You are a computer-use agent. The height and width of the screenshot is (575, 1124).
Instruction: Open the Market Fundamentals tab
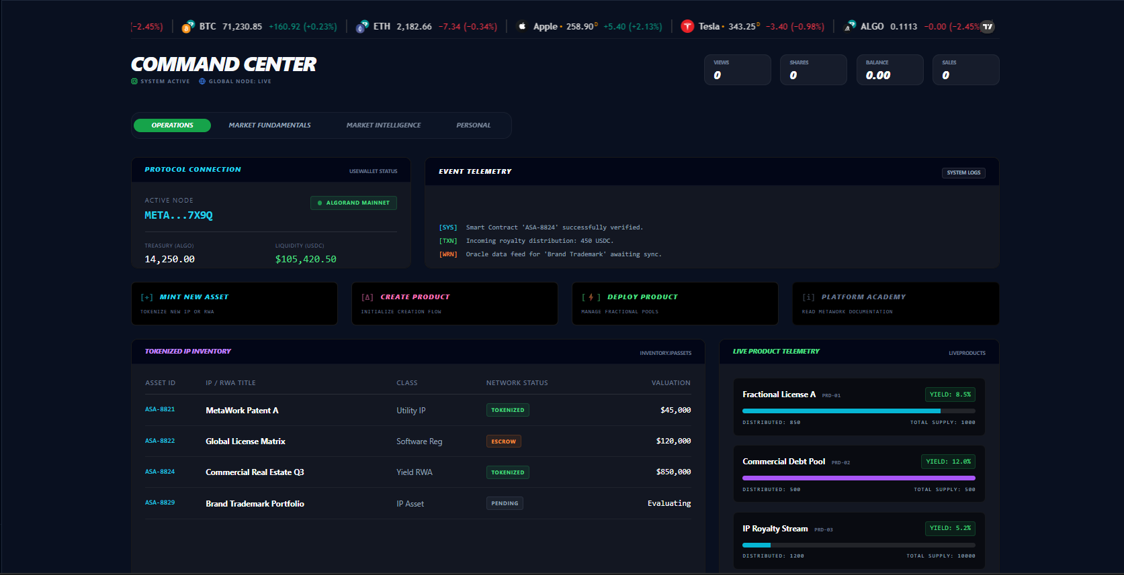[x=269, y=125]
